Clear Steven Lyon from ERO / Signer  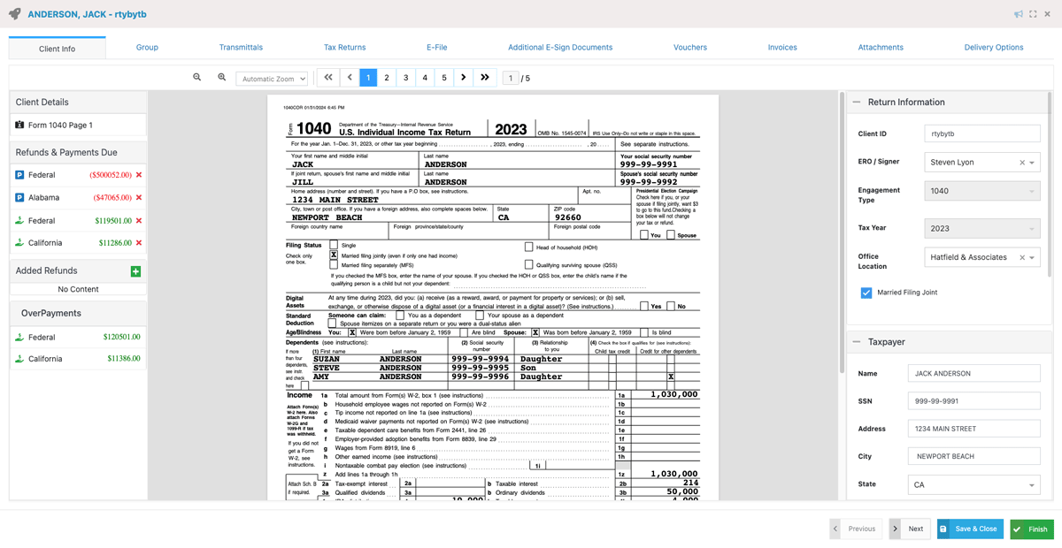pos(1020,162)
